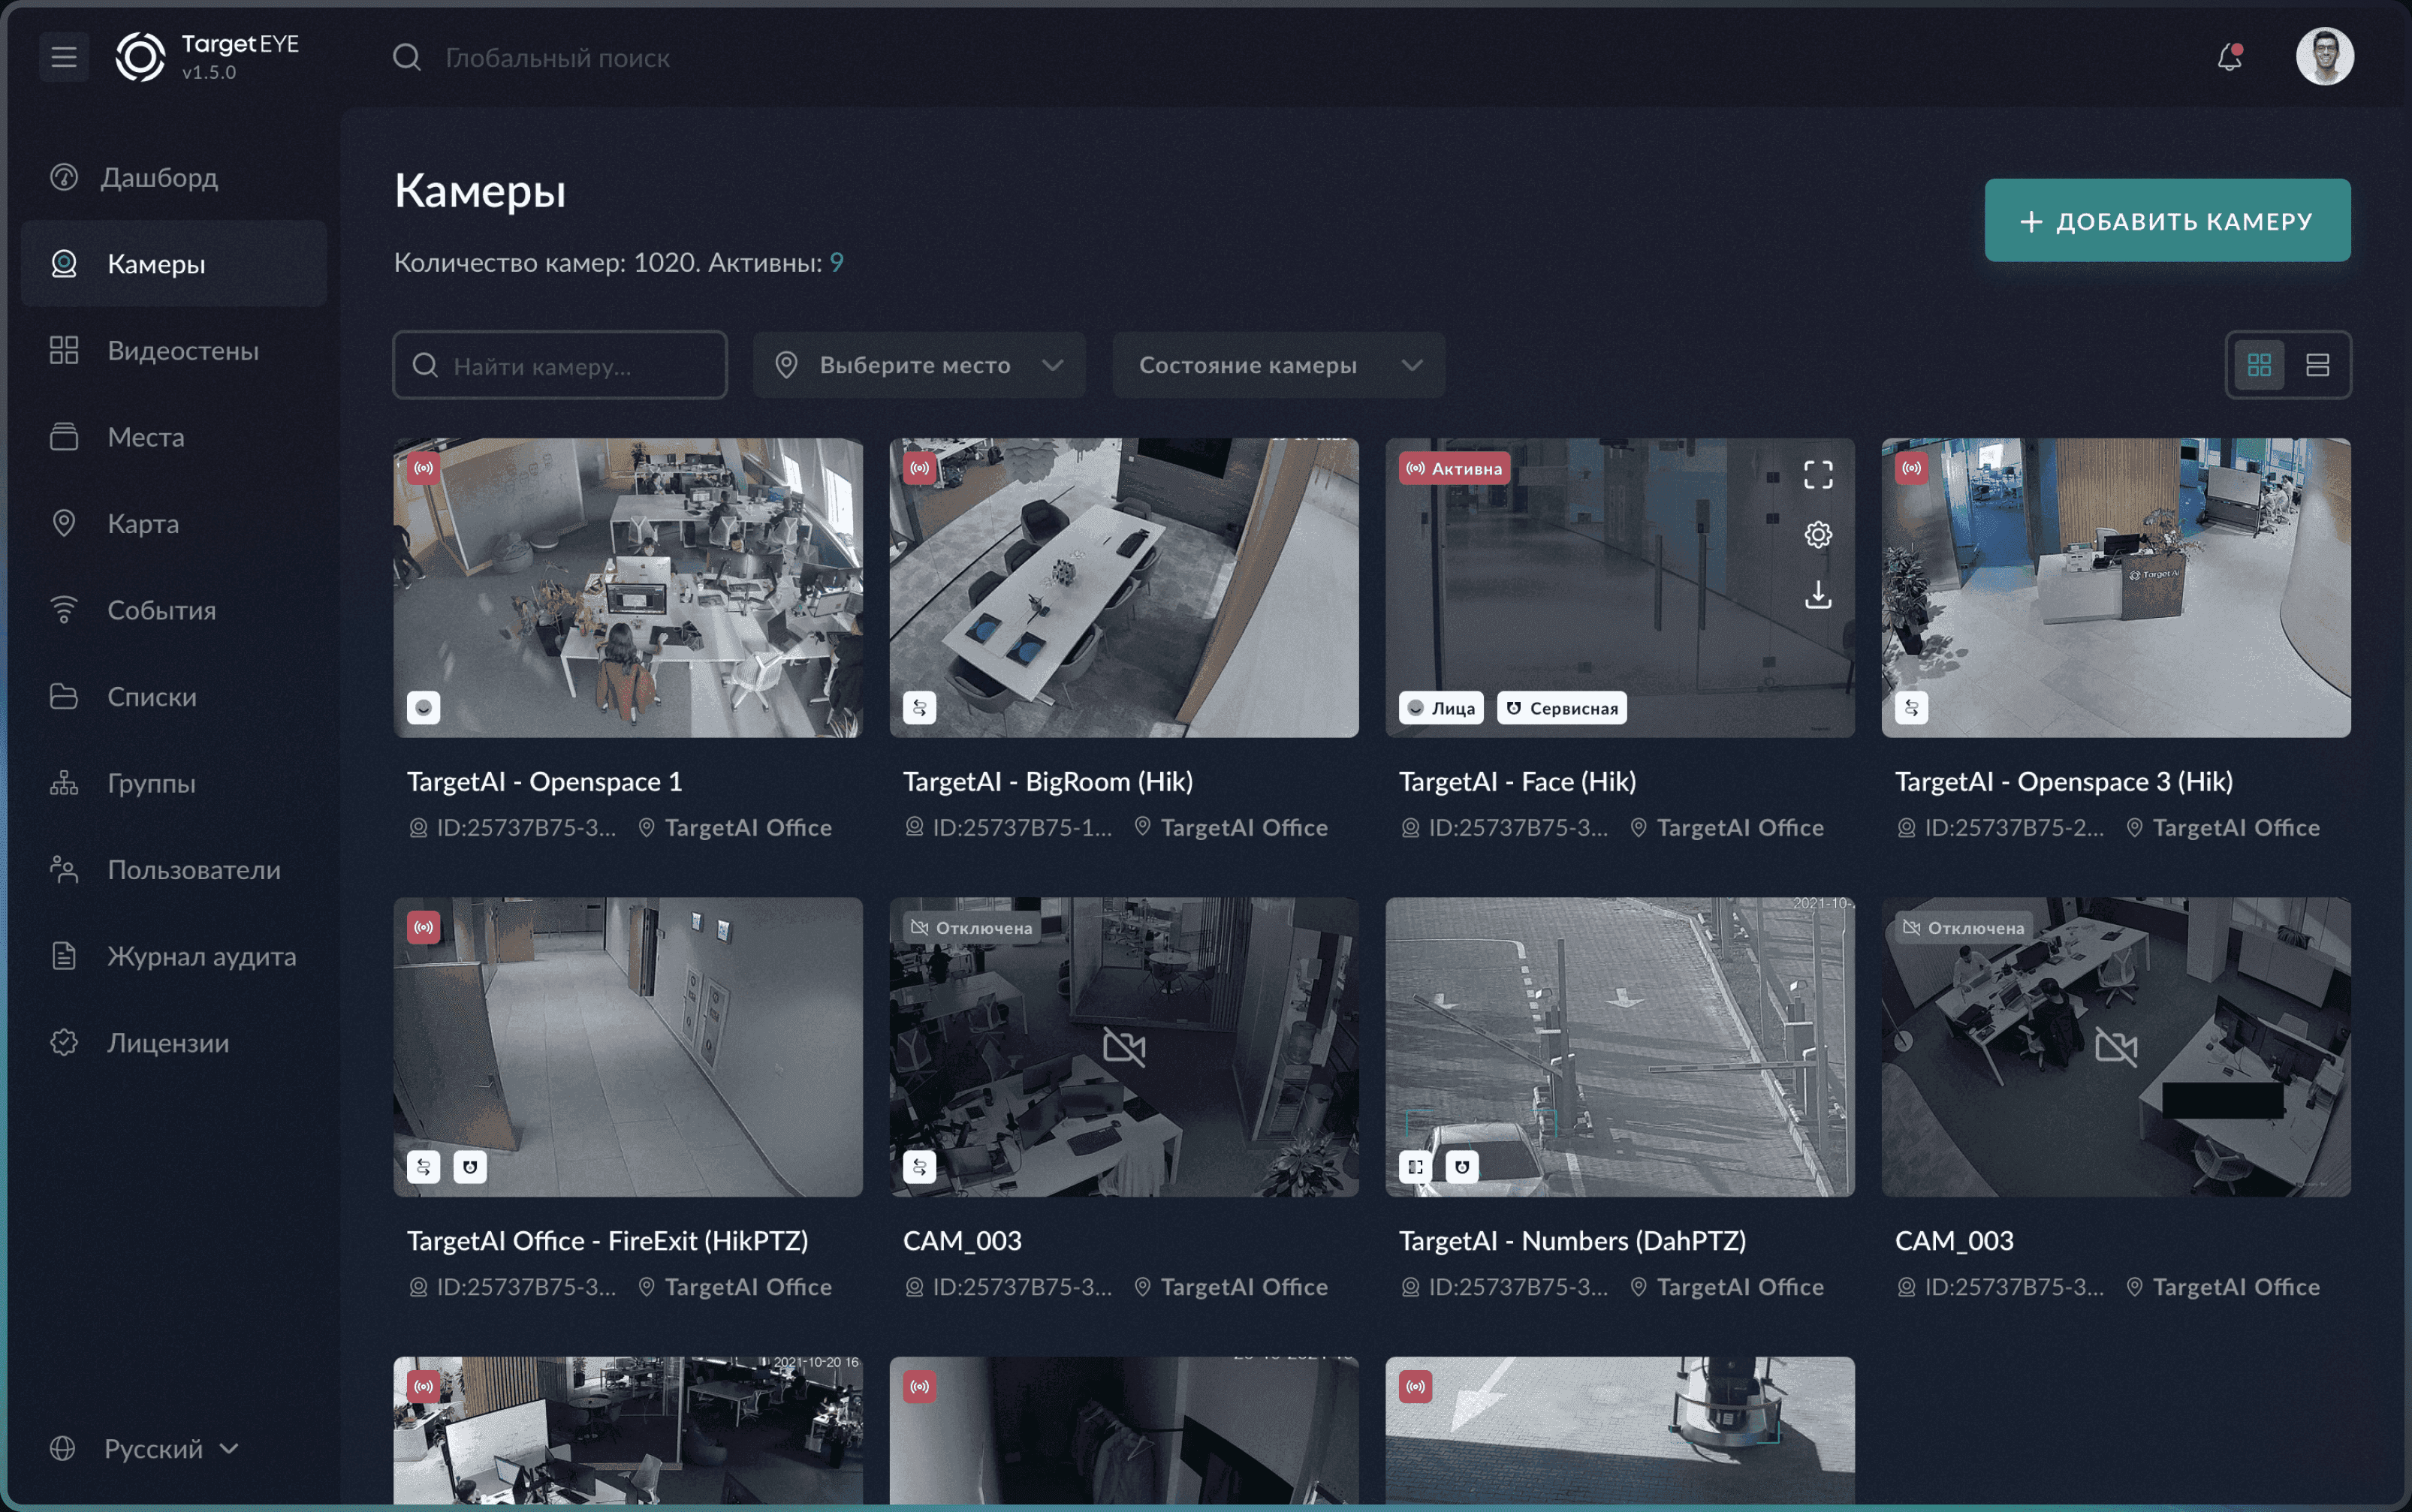Collapse sidebar with hamburger menu icon

64,57
